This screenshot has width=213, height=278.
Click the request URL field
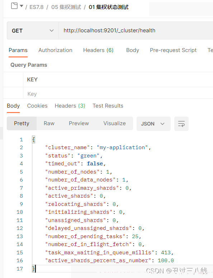pyautogui.click(x=136, y=30)
